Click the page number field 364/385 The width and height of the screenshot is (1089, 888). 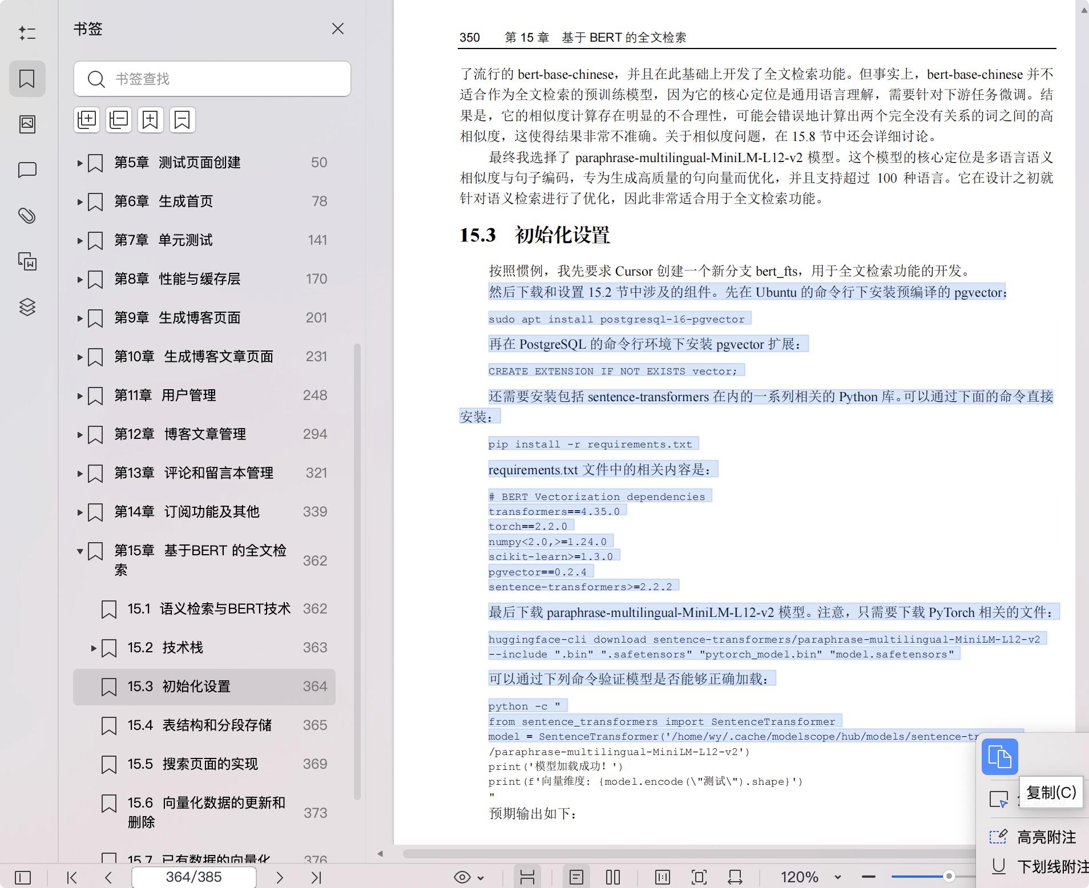click(194, 877)
